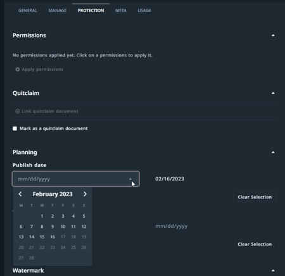Select February 1 in the calendar
The height and width of the screenshot is (276, 285).
pos(42,216)
